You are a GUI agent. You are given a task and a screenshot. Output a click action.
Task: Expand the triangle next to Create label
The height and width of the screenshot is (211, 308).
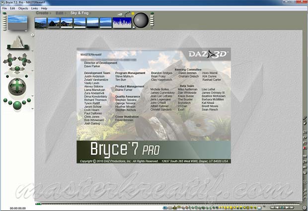pos(50,13)
